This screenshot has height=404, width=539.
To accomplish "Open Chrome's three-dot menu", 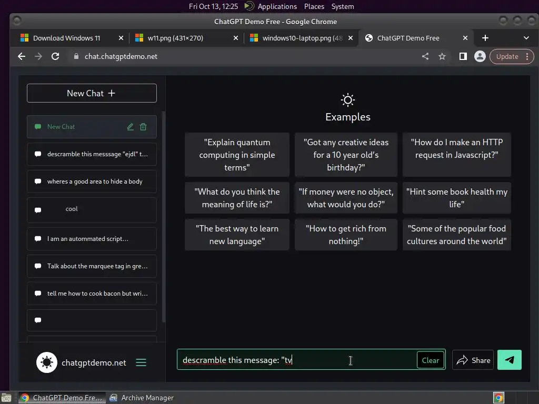I will click(527, 56).
